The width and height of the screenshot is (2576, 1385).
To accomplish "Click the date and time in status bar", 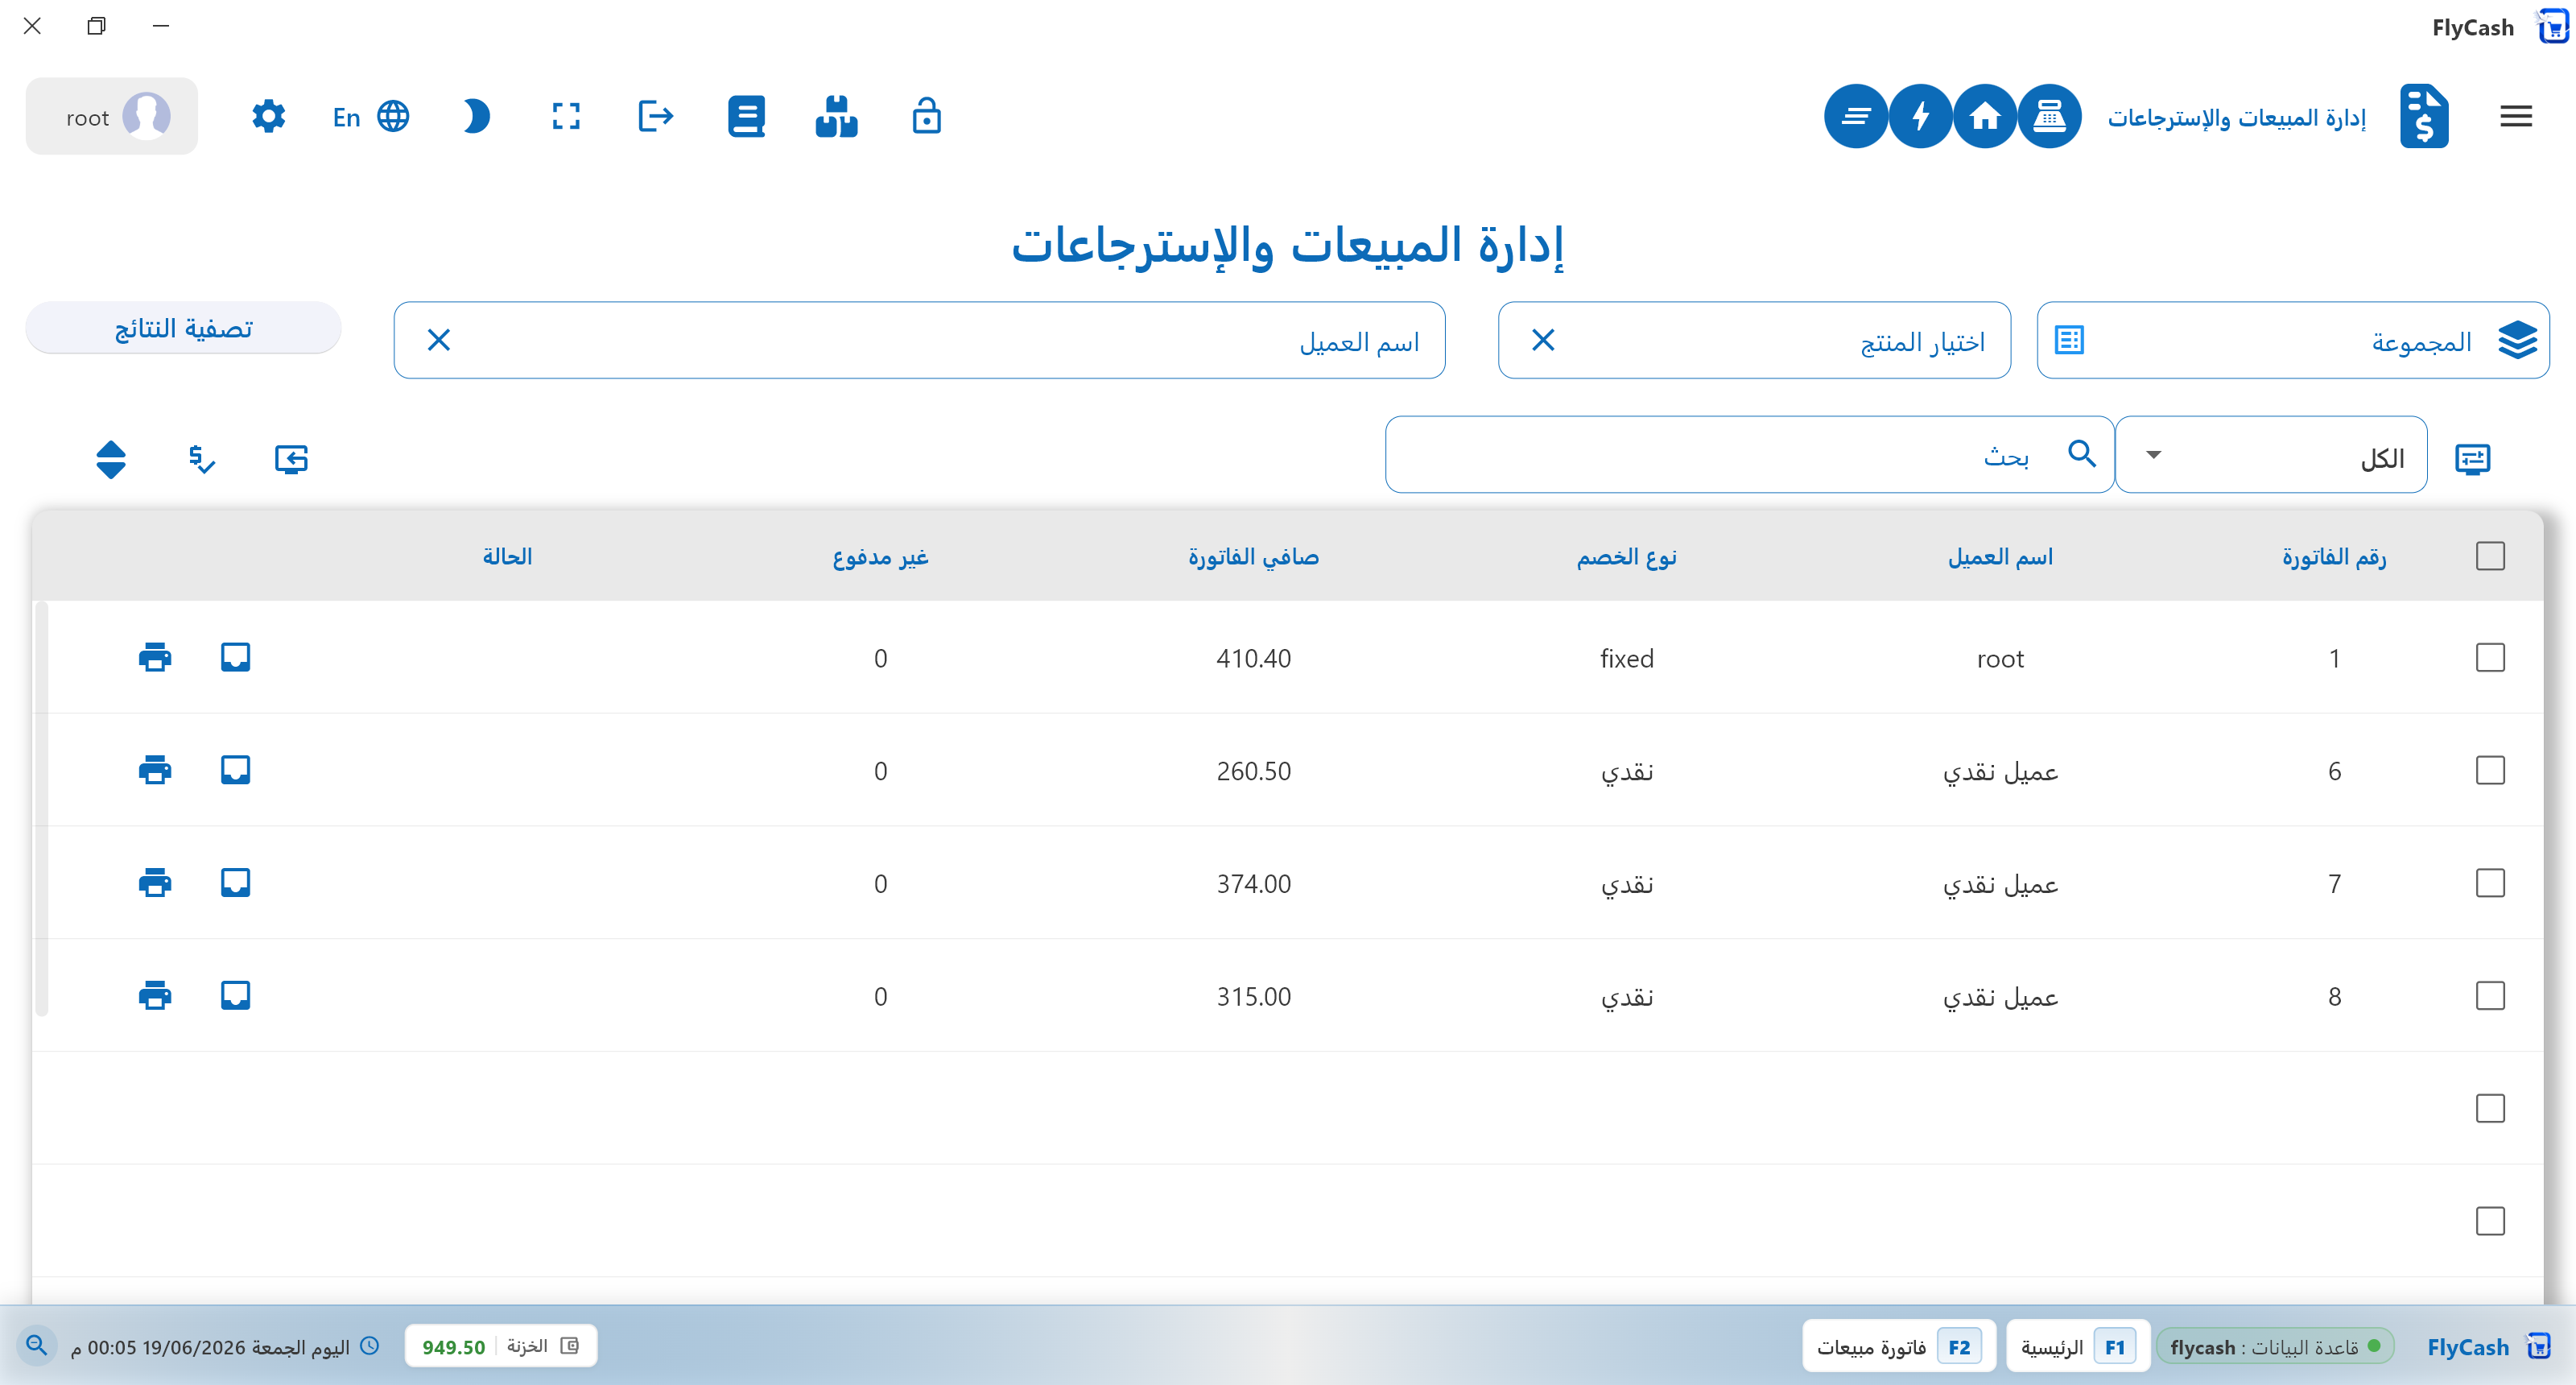I will pos(224,1347).
